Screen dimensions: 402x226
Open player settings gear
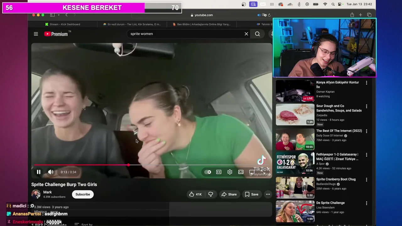click(230, 172)
